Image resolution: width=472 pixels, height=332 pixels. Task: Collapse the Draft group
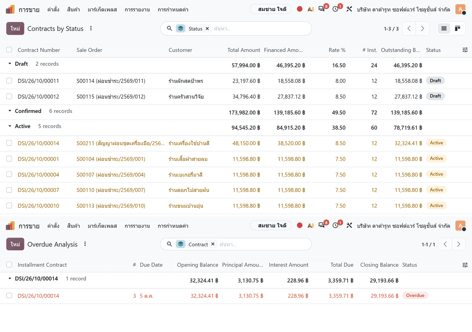(x=10, y=64)
